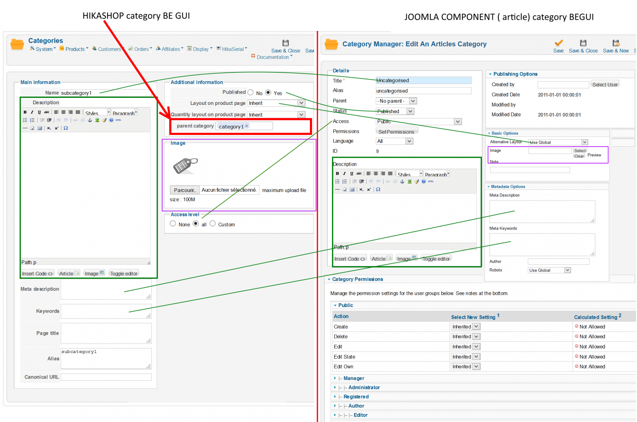
Task: Toggle bold in HikaShop description editor
Action: click(x=25, y=112)
